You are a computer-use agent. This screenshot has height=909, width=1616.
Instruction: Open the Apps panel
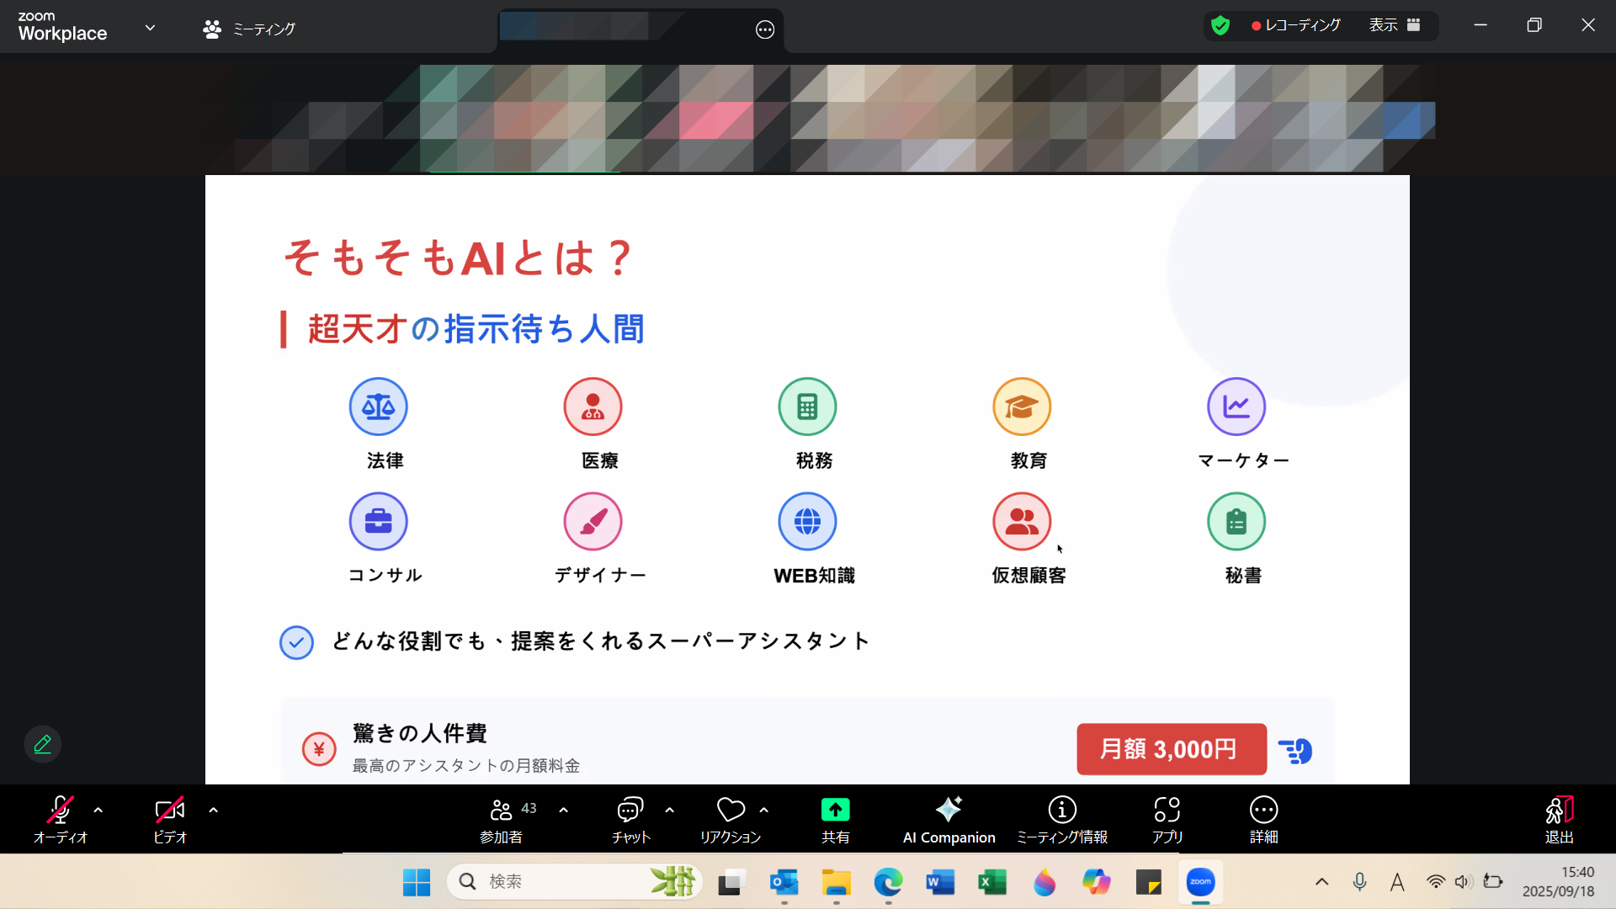tap(1167, 819)
